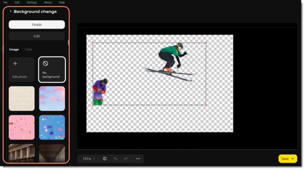Open the 151% zoom dropdown
This screenshot has width=305, height=170.
pyautogui.click(x=89, y=159)
